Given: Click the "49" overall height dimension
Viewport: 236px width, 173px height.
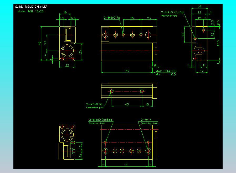Looking at the screenshot, I should pos(39,44).
